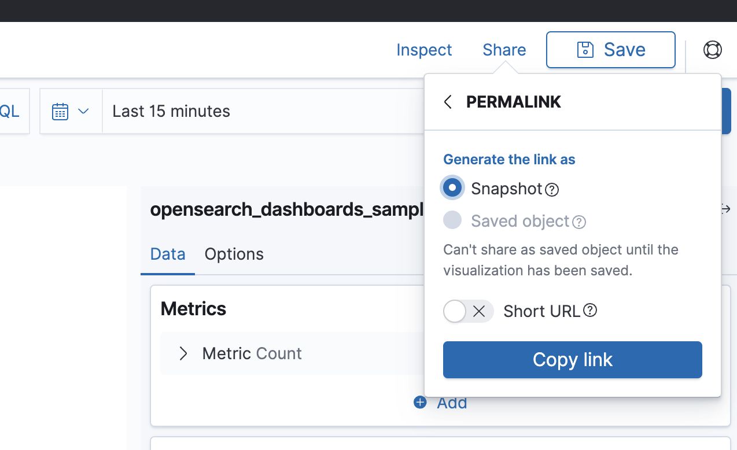
Task: Click the help icon next to Short URL
Action: coord(590,311)
